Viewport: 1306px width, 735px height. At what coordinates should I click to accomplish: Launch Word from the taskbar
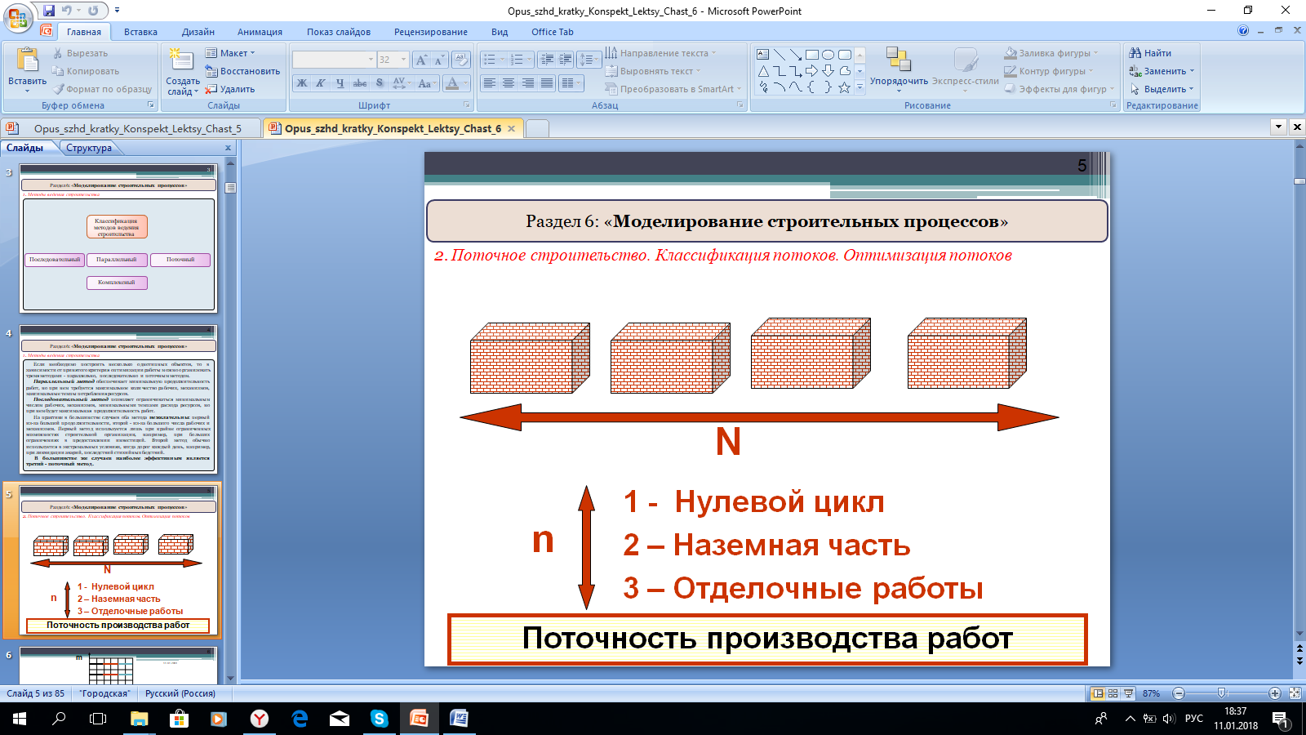tap(459, 719)
